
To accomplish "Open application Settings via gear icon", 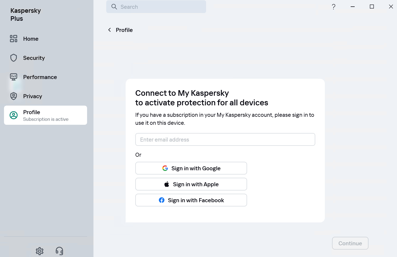I will (x=39, y=251).
